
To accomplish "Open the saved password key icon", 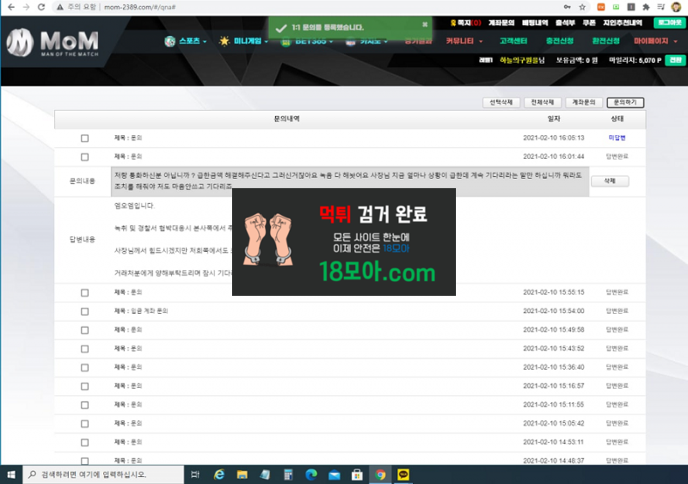I will click(x=567, y=7).
